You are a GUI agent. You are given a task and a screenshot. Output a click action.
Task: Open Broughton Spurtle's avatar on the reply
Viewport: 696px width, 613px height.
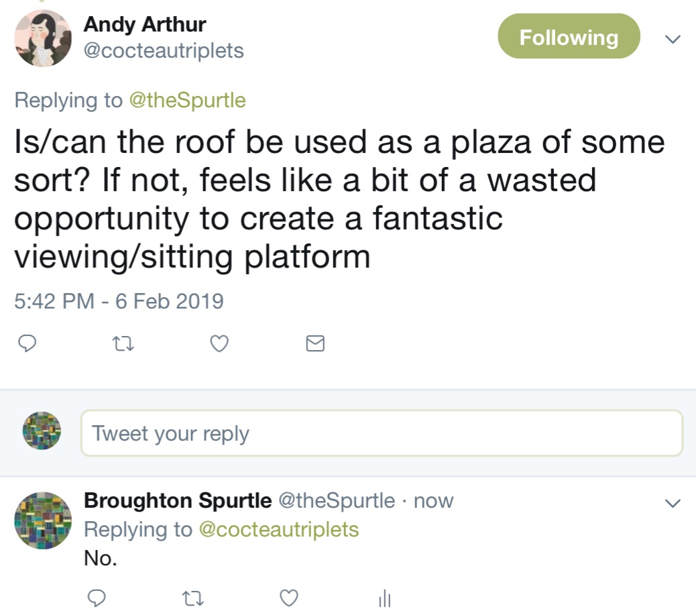pyautogui.click(x=43, y=520)
